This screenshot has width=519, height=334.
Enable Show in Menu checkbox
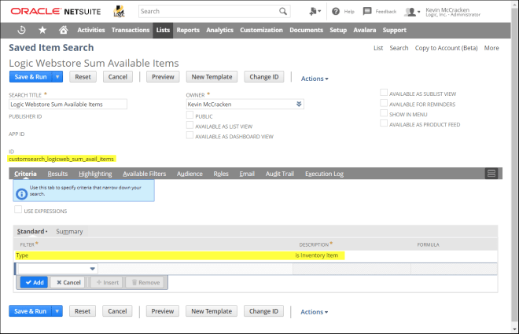[x=384, y=113]
